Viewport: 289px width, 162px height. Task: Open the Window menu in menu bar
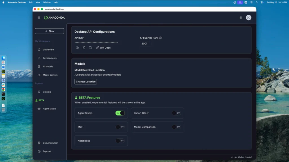pyautogui.click(x=47, y=2)
